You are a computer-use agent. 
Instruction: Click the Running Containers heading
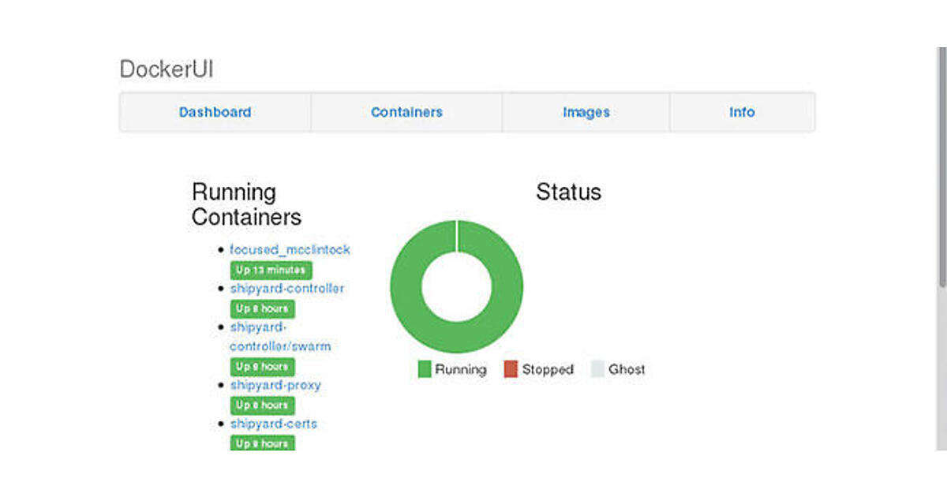click(246, 204)
